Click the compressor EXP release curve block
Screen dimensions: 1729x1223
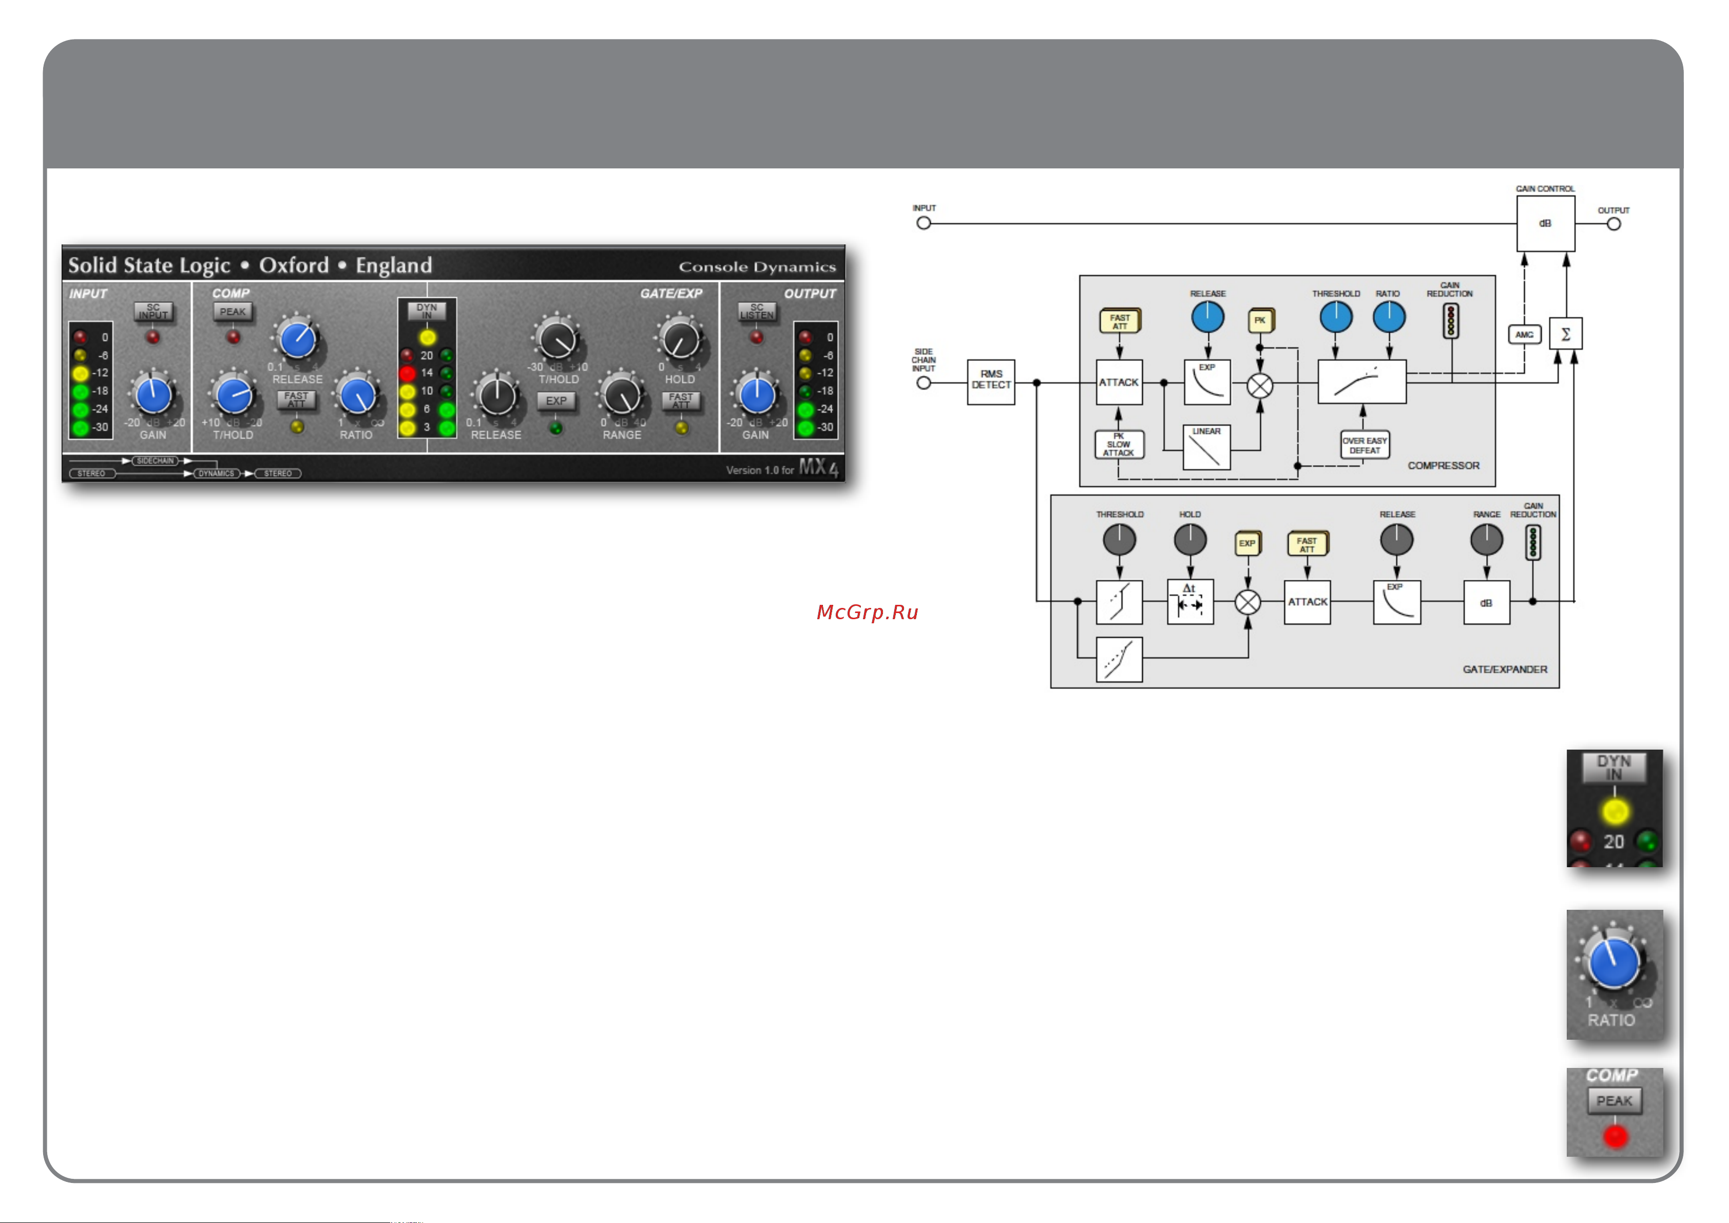click(x=1207, y=383)
